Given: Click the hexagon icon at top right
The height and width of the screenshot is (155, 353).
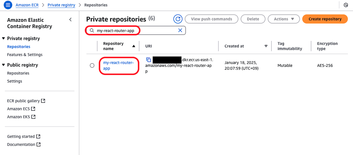Looking at the screenshot, I should 346,5.
